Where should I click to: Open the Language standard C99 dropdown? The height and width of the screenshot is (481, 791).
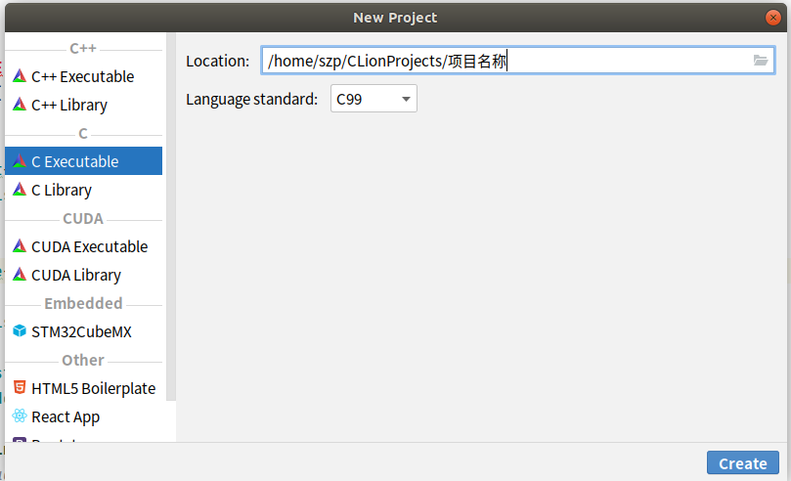[x=374, y=99]
